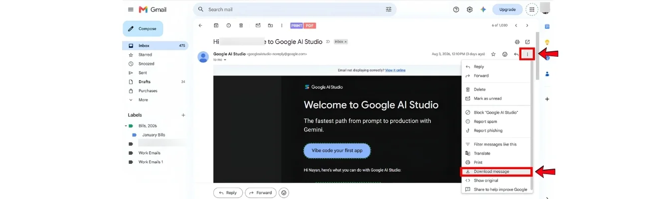This screenshot has height=199, width=648.
Task: Go to older message arrow
Action: (527, 25)
